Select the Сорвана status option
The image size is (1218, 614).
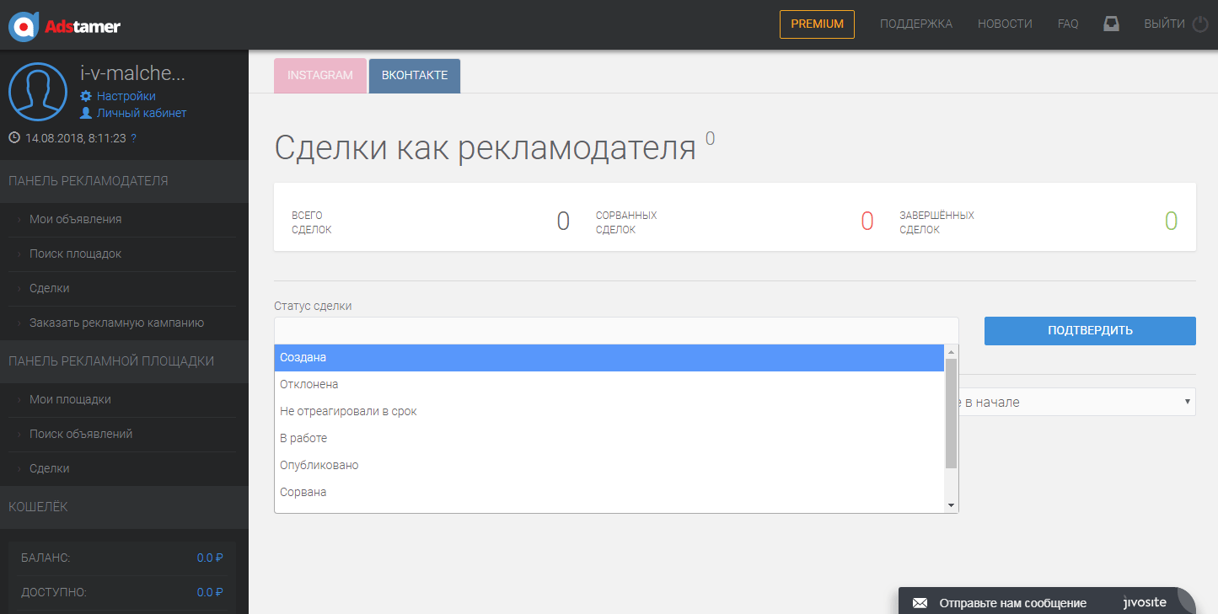(609, 493)
